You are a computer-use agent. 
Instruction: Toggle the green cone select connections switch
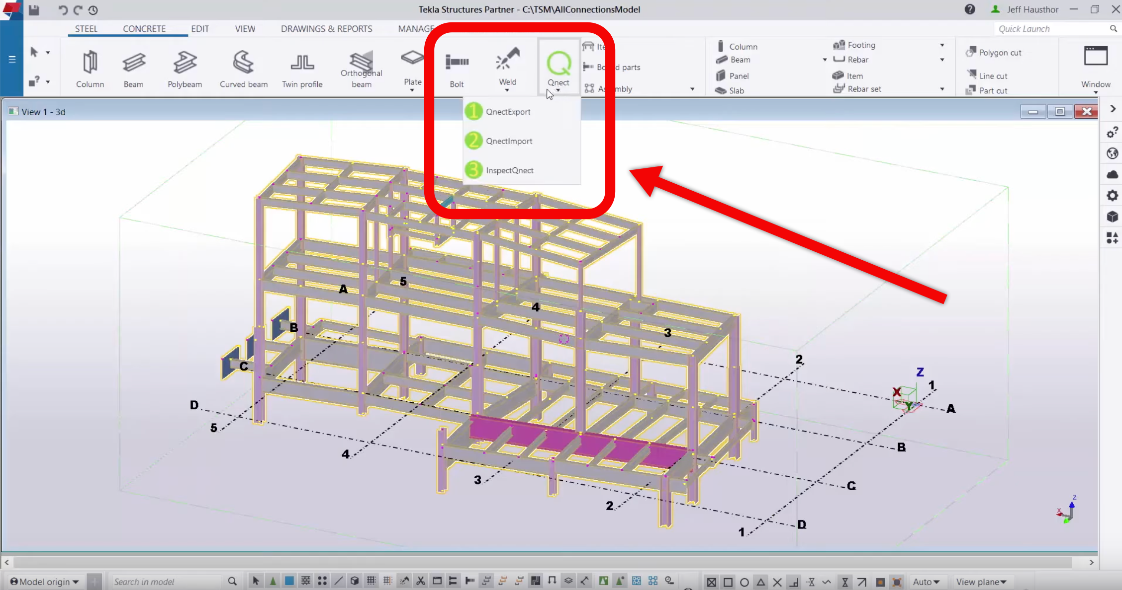pos(273,581)
